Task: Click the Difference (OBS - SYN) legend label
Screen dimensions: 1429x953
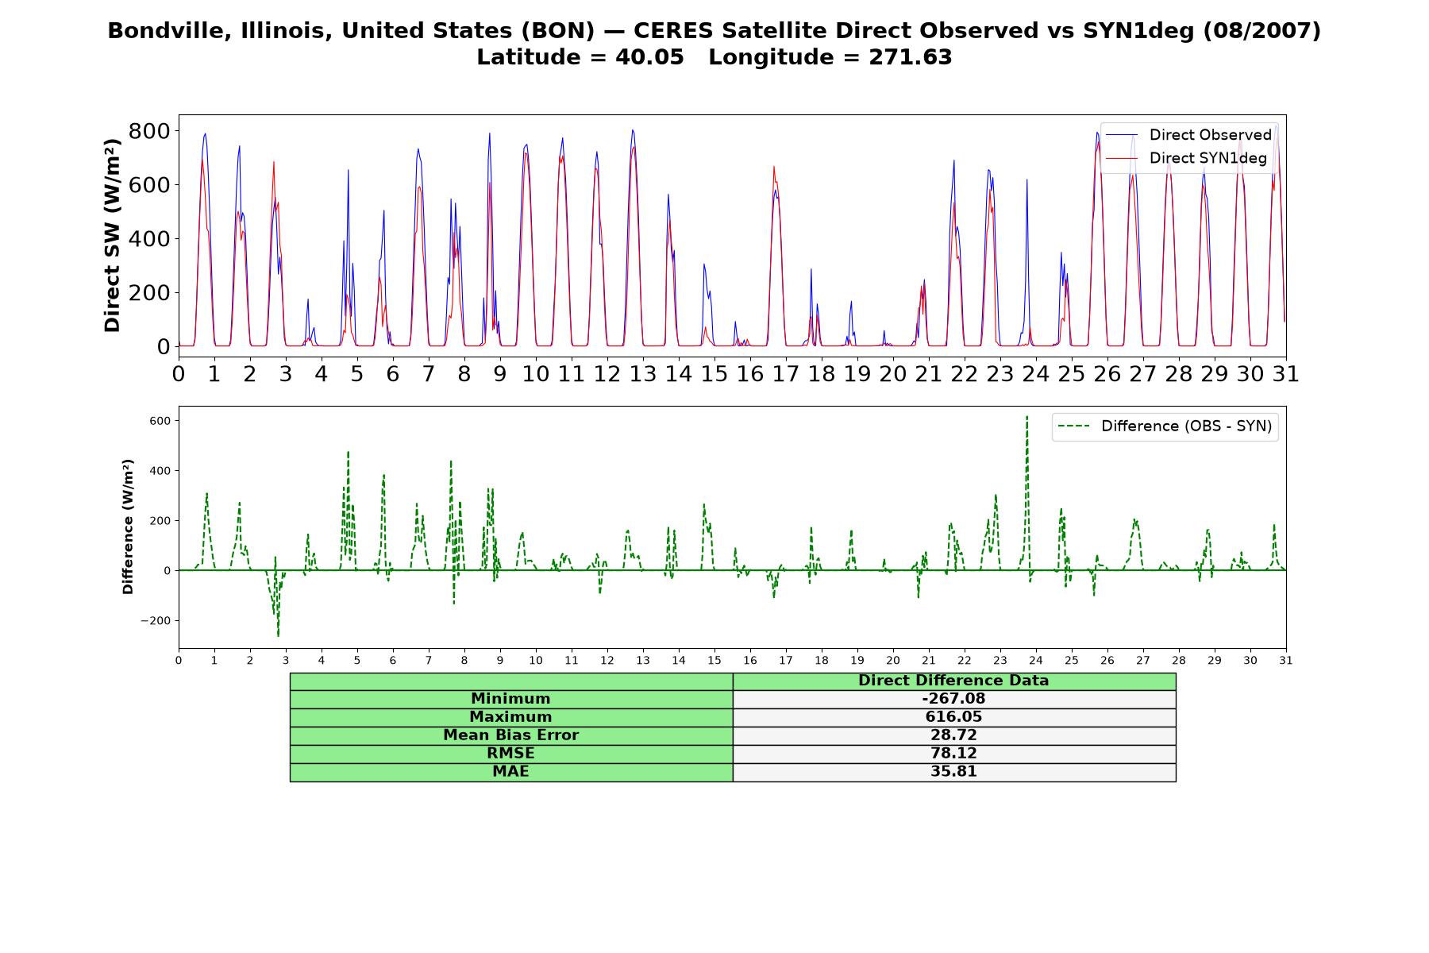Action: coord(1186,426)
